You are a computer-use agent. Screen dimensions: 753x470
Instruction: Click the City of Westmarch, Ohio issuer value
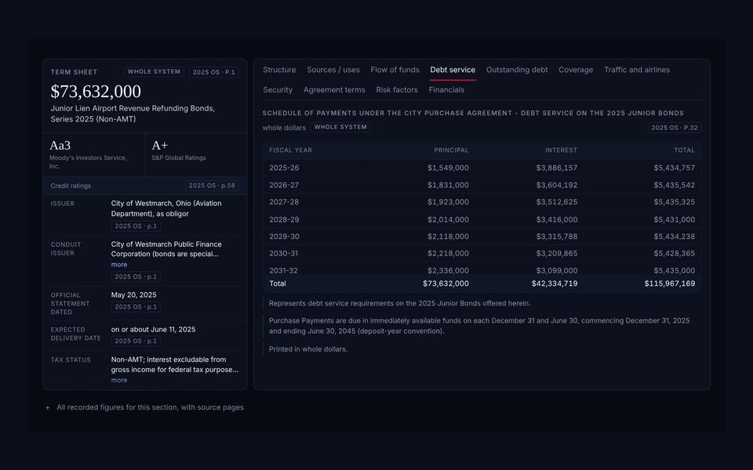pyautogui.click(x=166, y=208)
